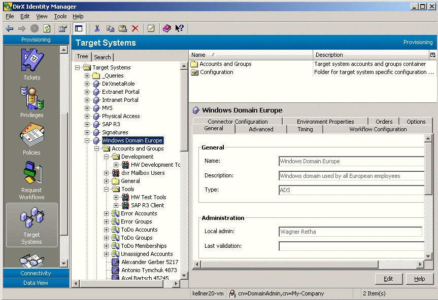The height and width of the screenshot is (300, 438).
Task: Click the Refresh toolbar icon
Action: [x=47, y=28]
